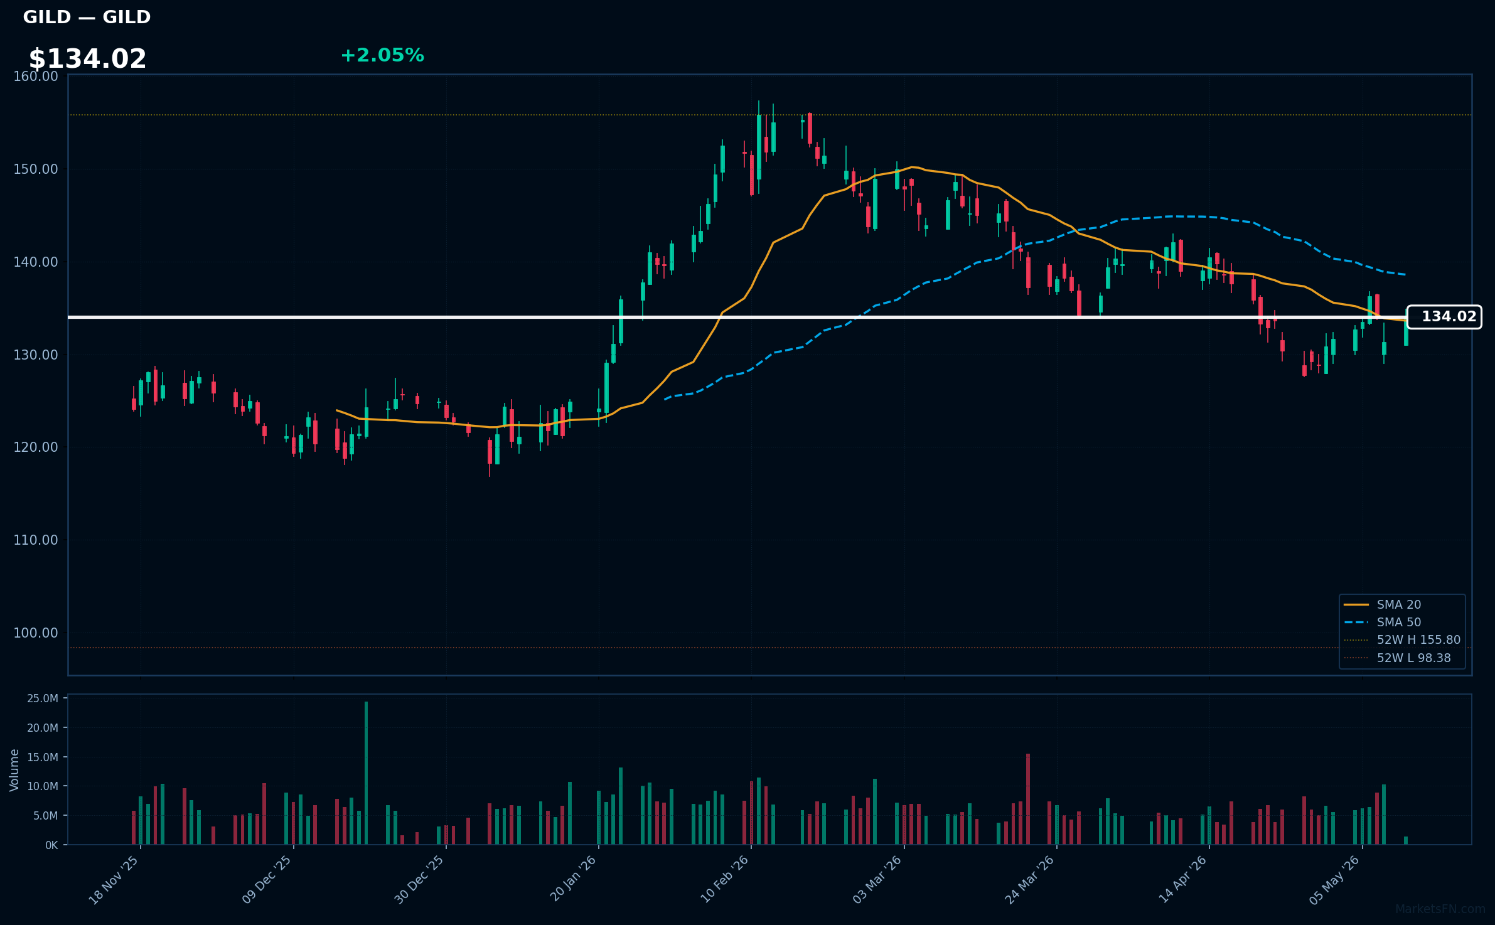Click the 5.0M volume axis label
Viewport: 1495px width, 925px height.
tap(46, 816)
